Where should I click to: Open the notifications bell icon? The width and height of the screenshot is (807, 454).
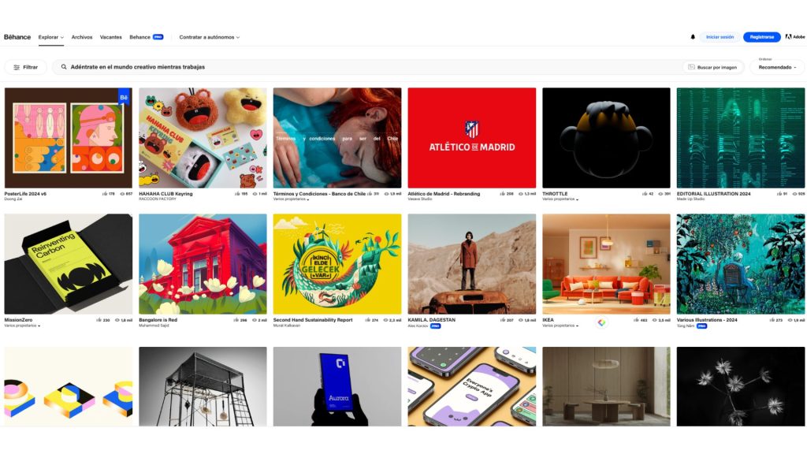693,37
